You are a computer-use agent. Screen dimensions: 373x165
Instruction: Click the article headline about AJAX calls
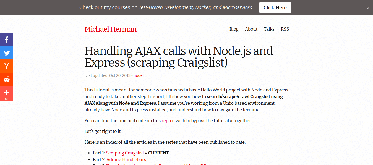[179, 57]
